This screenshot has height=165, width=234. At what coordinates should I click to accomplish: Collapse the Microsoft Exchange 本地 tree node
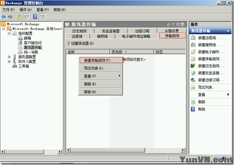[4, 29]
